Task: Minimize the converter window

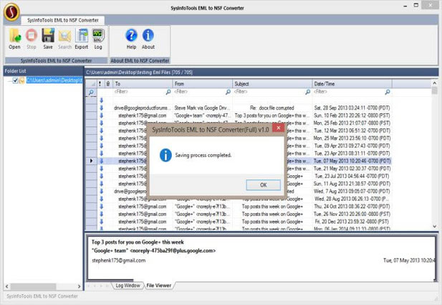Action: point(405,6)
